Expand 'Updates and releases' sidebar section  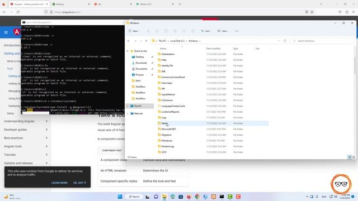[x=26, y=163]
